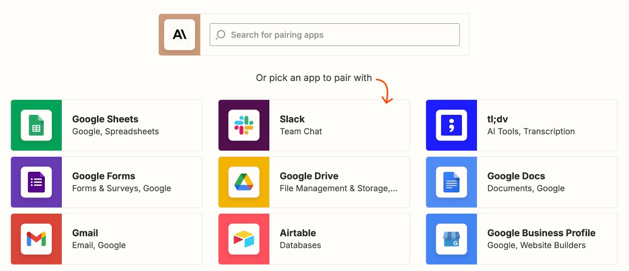Viewport: 629px width, 271px height.
Task: Click the Airtable logo icon
Action: [x=244, y=239]
